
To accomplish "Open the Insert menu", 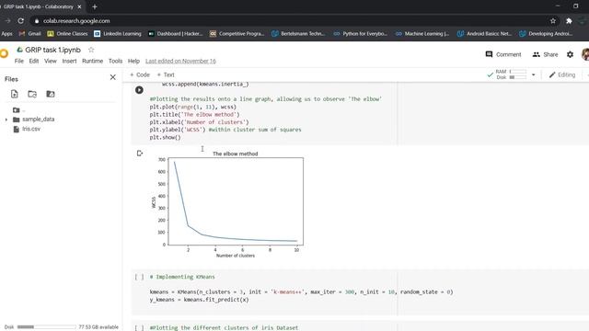I will tap(69, 61).
